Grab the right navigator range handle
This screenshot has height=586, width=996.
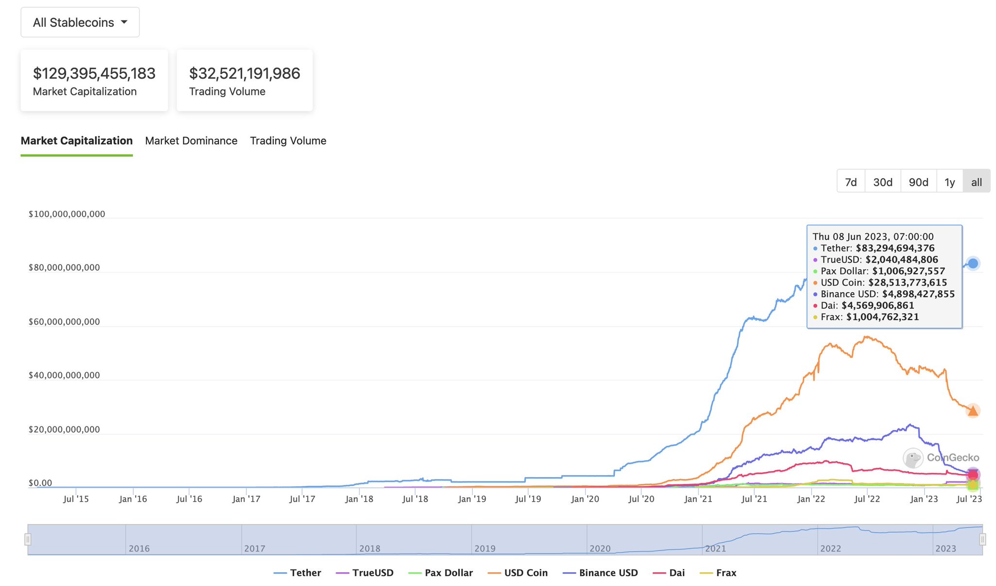[982, 539]
